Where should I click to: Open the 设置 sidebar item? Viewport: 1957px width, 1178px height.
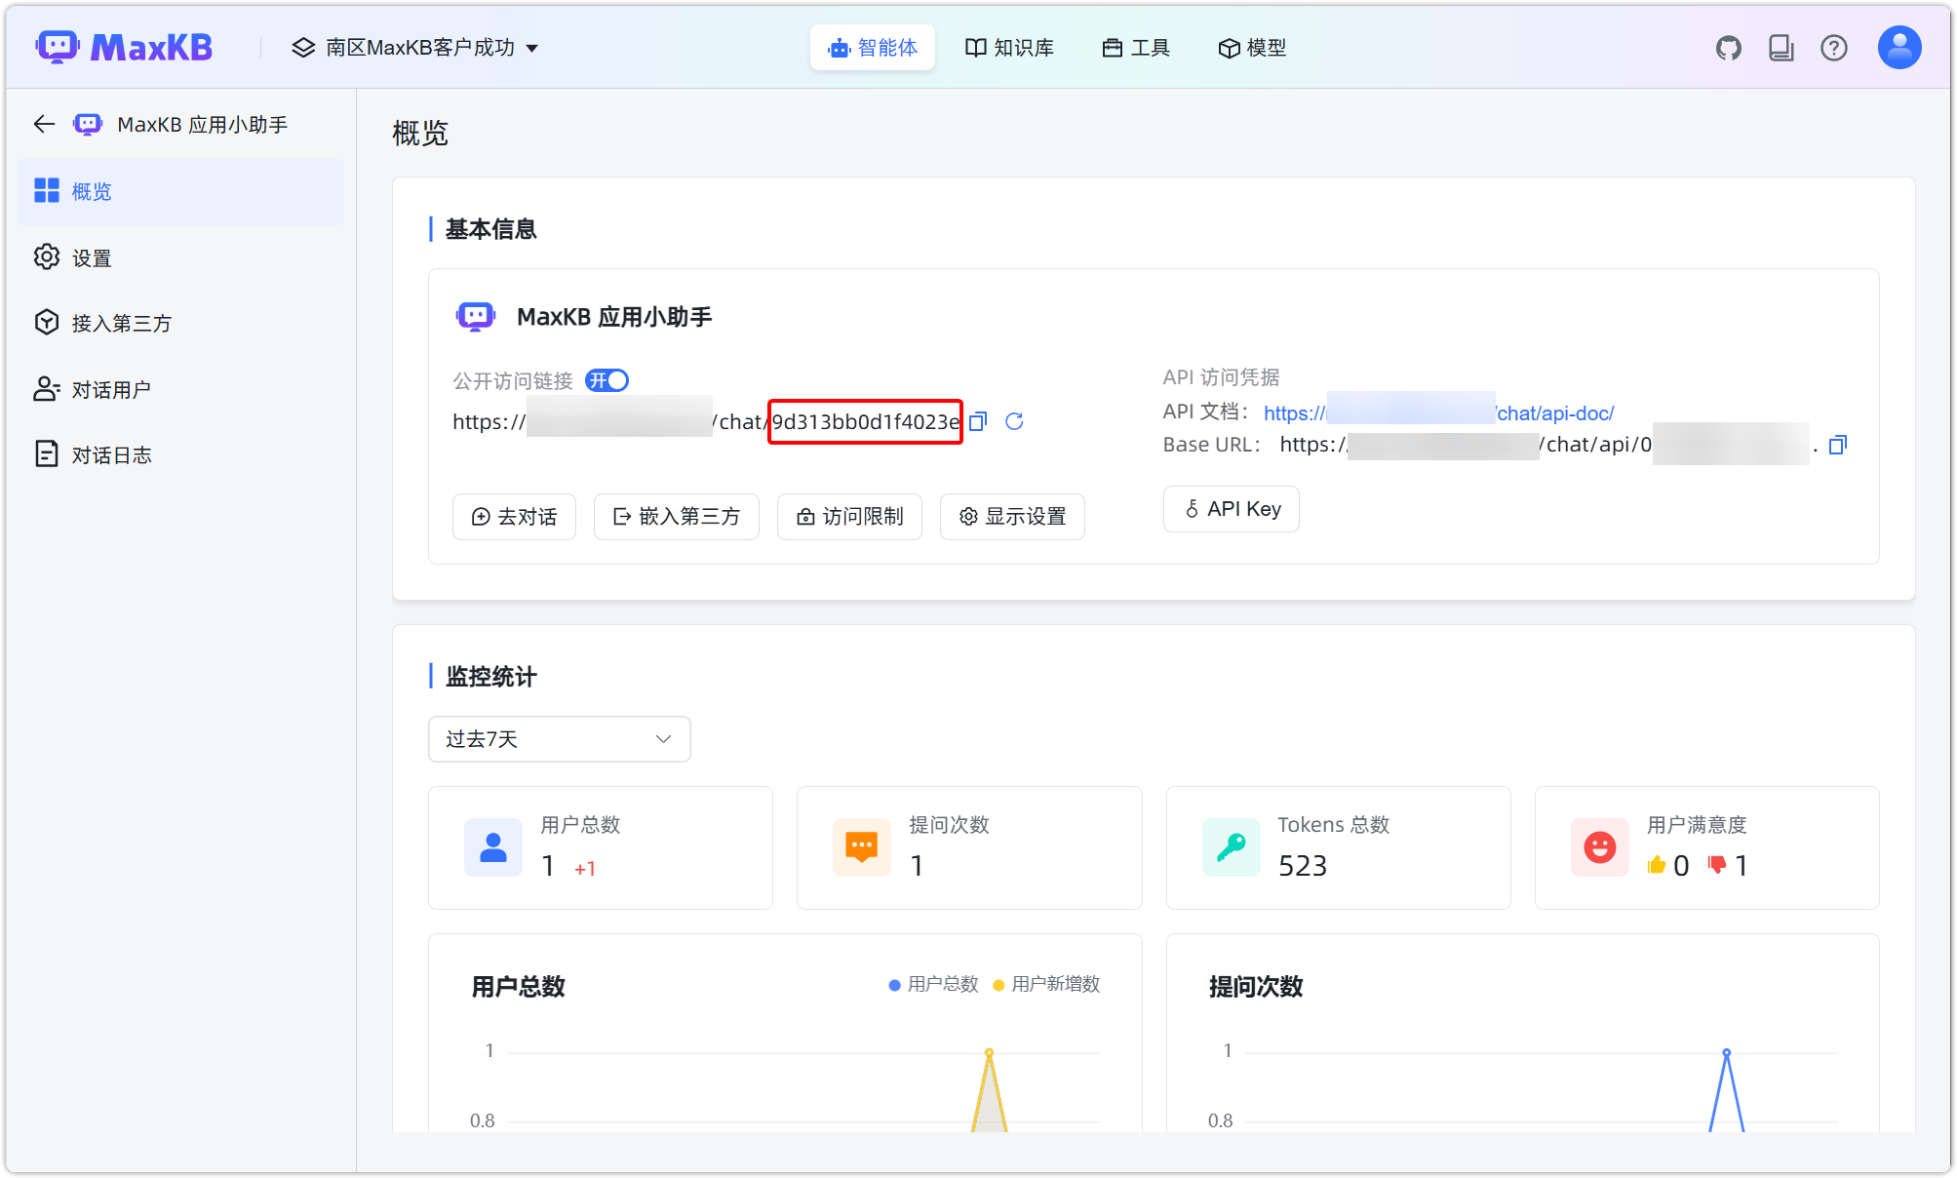(90, 256)
